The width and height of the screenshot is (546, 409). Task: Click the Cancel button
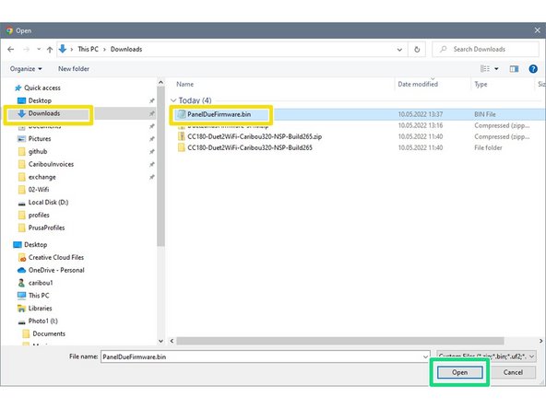(x=513, y=372)
